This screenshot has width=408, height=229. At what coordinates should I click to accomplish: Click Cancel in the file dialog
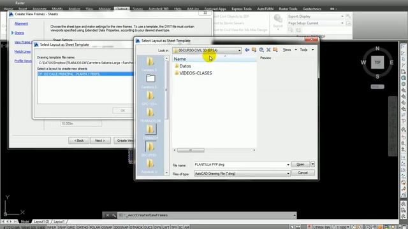(x=303, y=172)
